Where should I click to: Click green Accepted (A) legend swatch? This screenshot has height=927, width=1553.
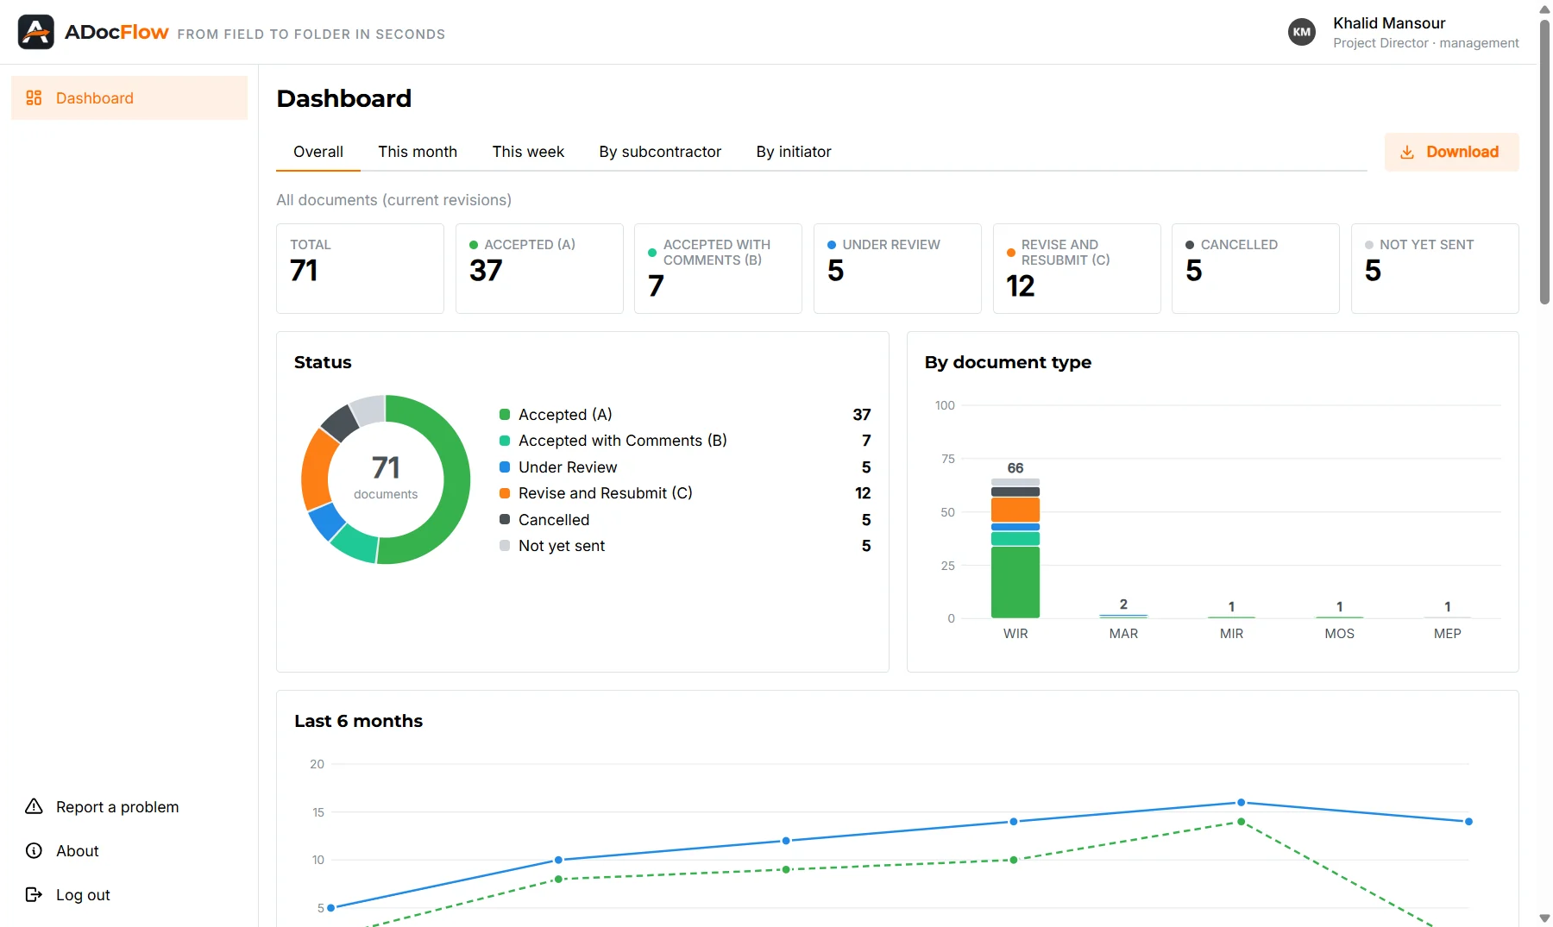[x=505, y=415]
